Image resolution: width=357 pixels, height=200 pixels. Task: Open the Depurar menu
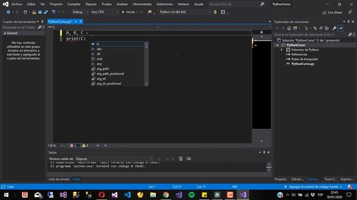click(91, 4)
